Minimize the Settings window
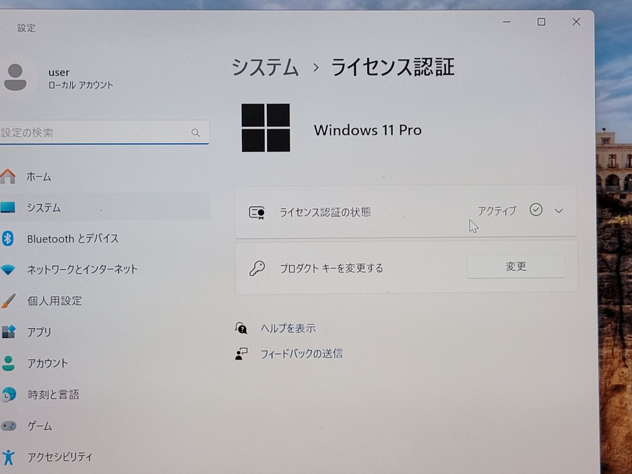632x474 pixels. click(506, 22)
